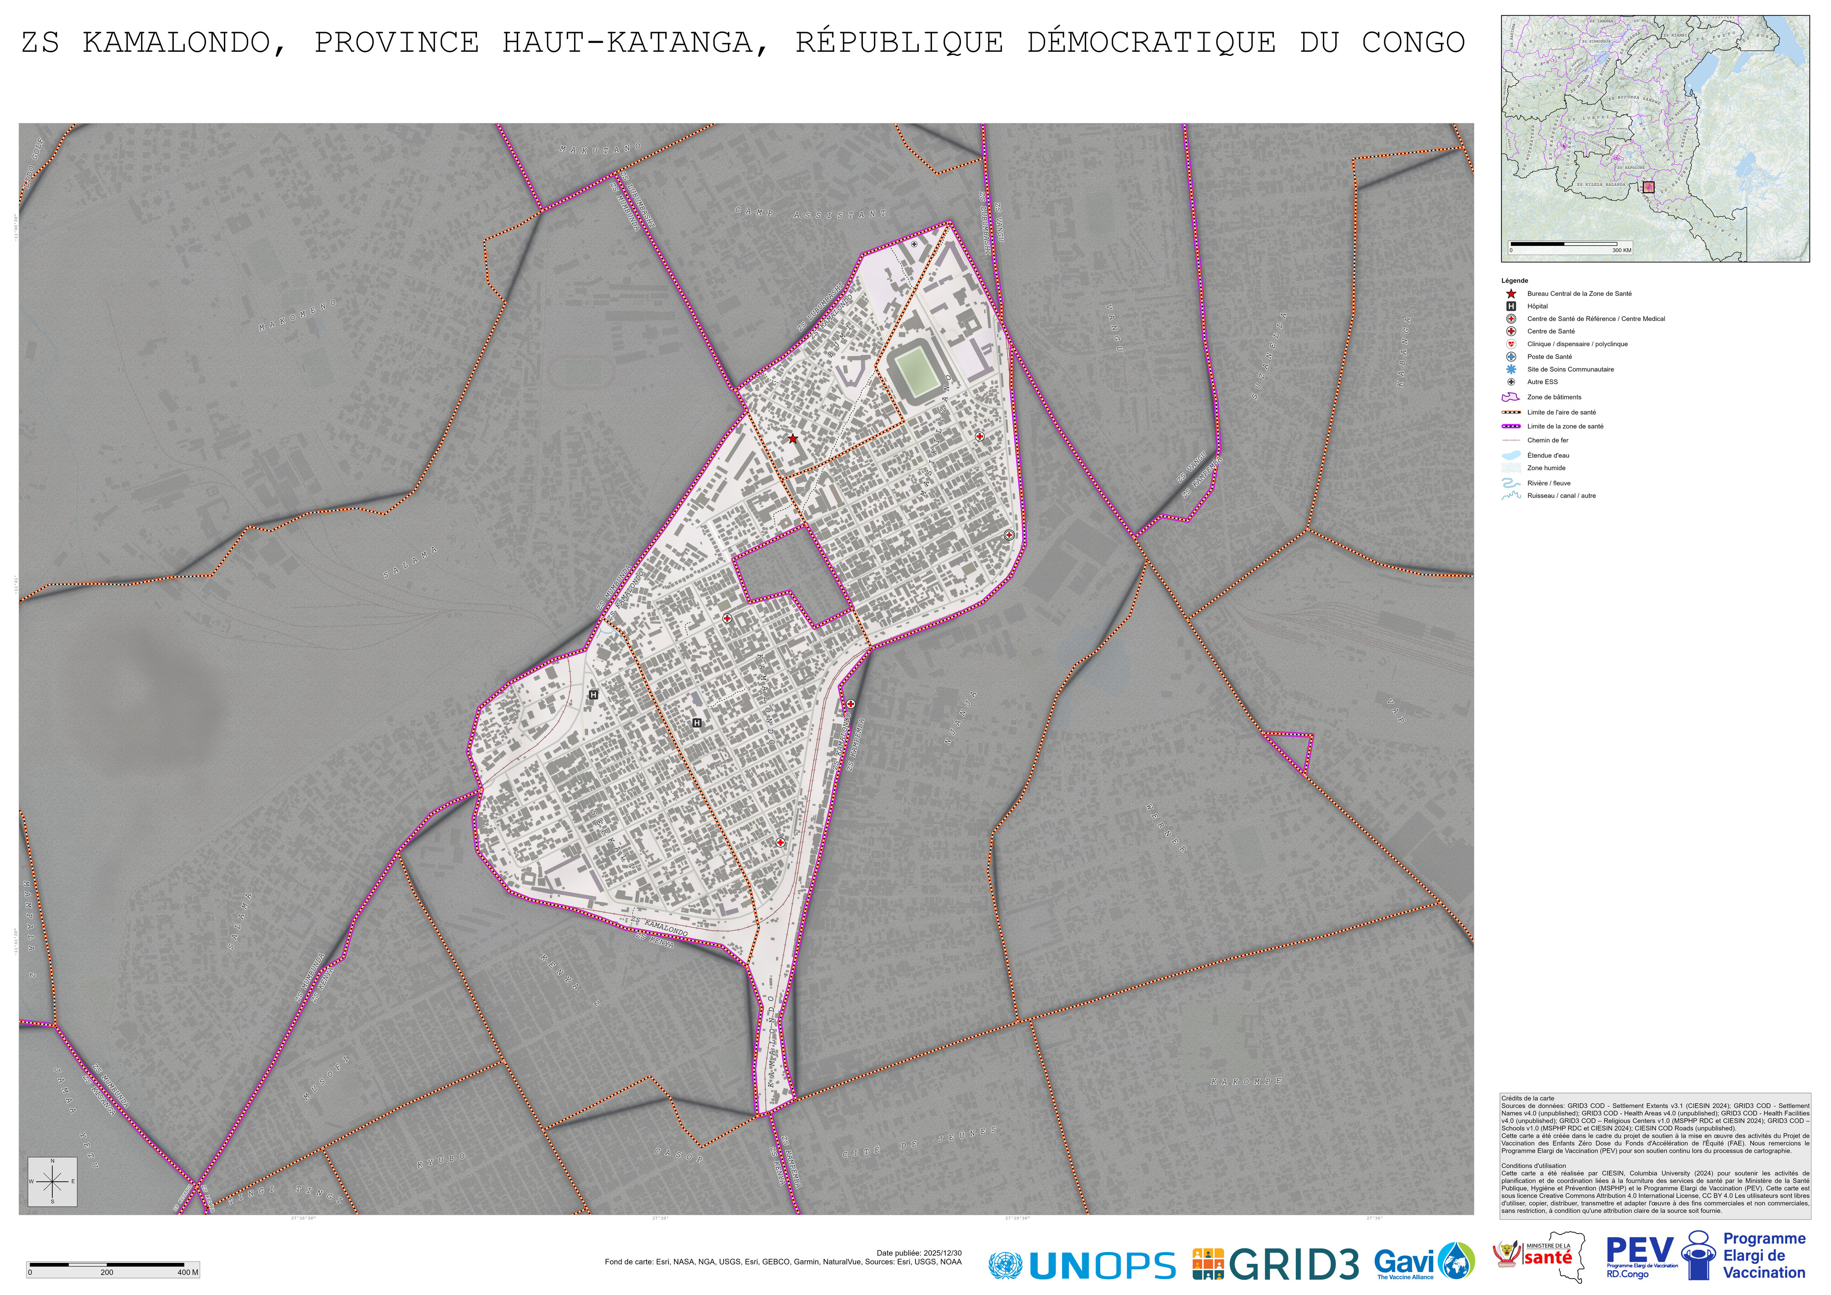Click the NJANJA area label
Image resolution: width=1831 pixels, height=1295 pixels.
[x=960, y=718]
